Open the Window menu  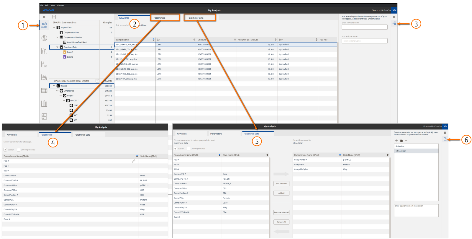(60, 5)
